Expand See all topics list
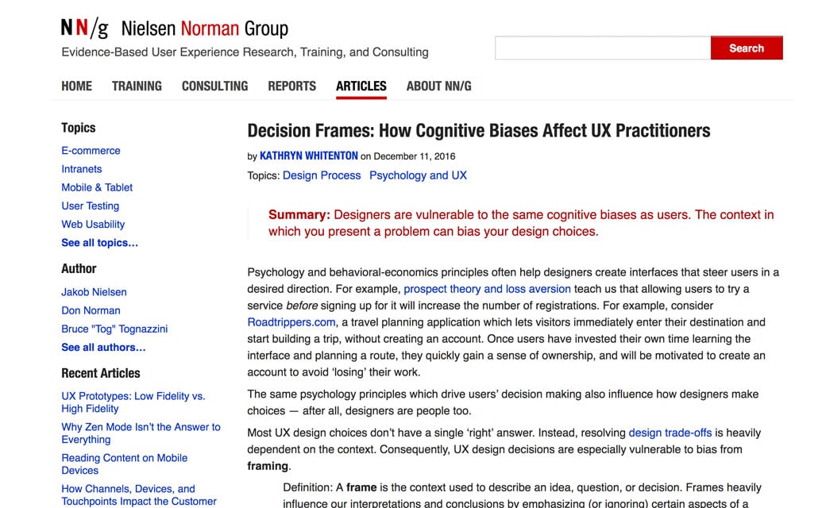Image resolution: width=826 pixels, height=508 pixels. 100,243
